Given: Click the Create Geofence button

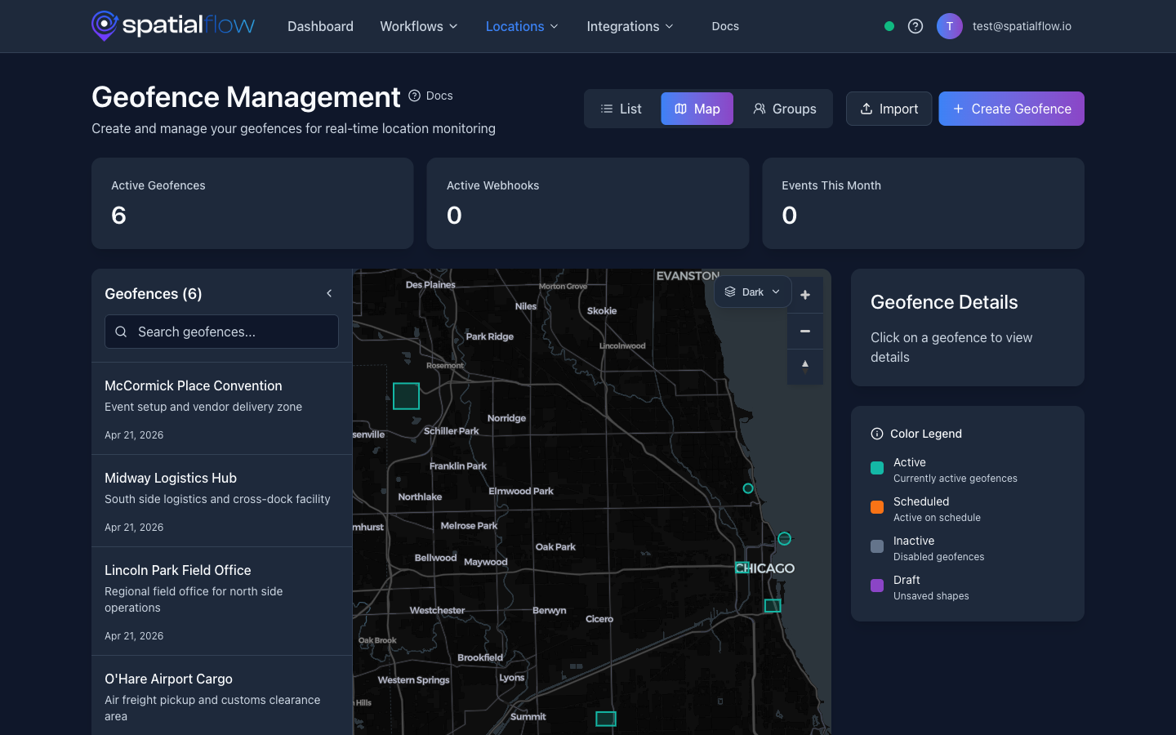Looking at the screenshot, I should point(1011,108).
